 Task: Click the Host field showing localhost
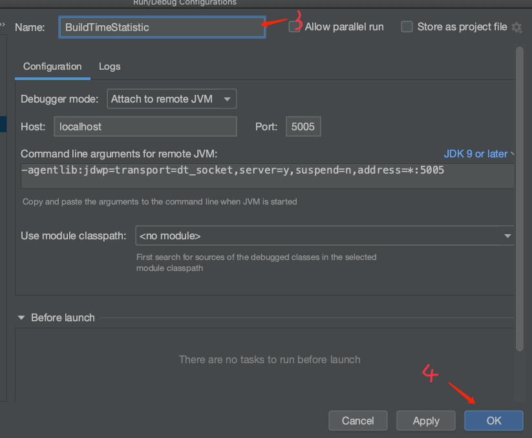[145, 126]
